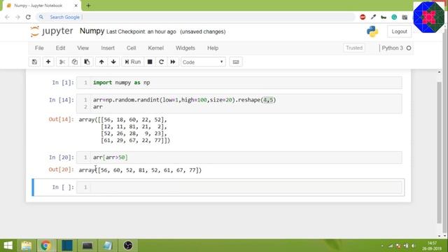448x252 pixels.
Task: Open the Windows Start menu
Action: [8, 246]
